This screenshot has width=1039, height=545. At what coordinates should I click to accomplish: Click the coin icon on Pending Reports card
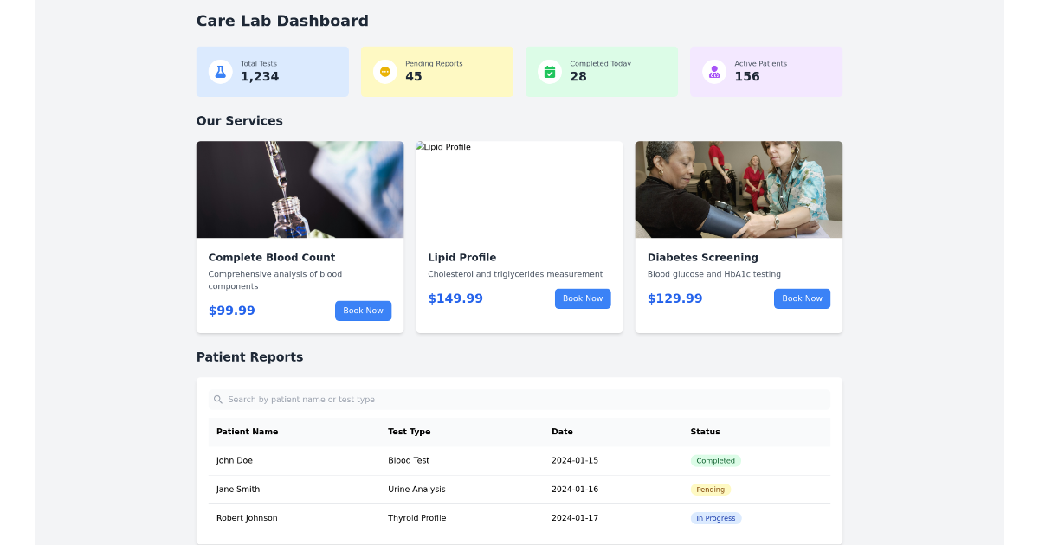click(384, 71)
